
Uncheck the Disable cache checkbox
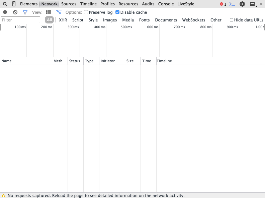point(117,12)
